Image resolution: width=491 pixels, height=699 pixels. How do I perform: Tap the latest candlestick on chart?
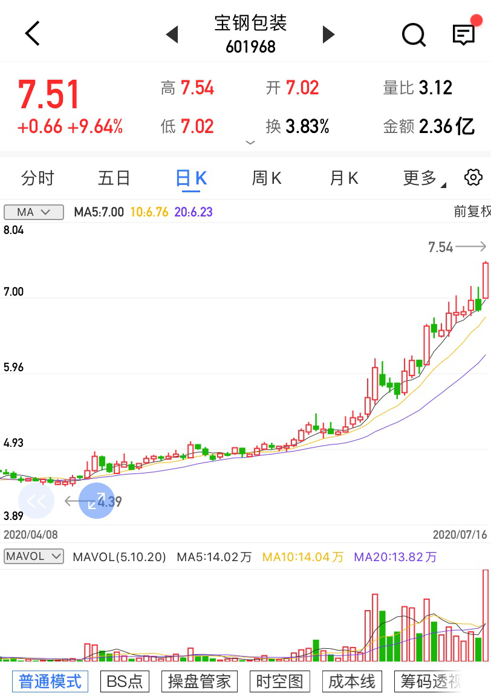486,281
